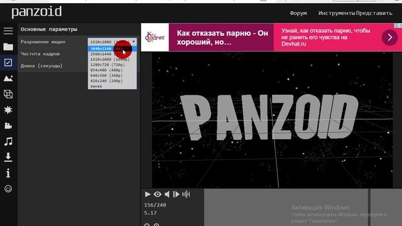
Task: Open the starburst effects icon
Action: 8,110
